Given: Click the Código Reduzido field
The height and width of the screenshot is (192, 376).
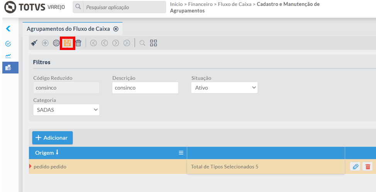Looking at the screenshot, I should 66,87.
